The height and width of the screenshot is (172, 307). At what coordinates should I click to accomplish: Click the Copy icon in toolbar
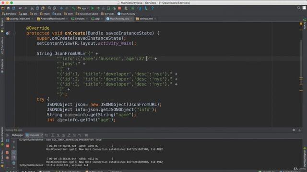pos(37,8)
